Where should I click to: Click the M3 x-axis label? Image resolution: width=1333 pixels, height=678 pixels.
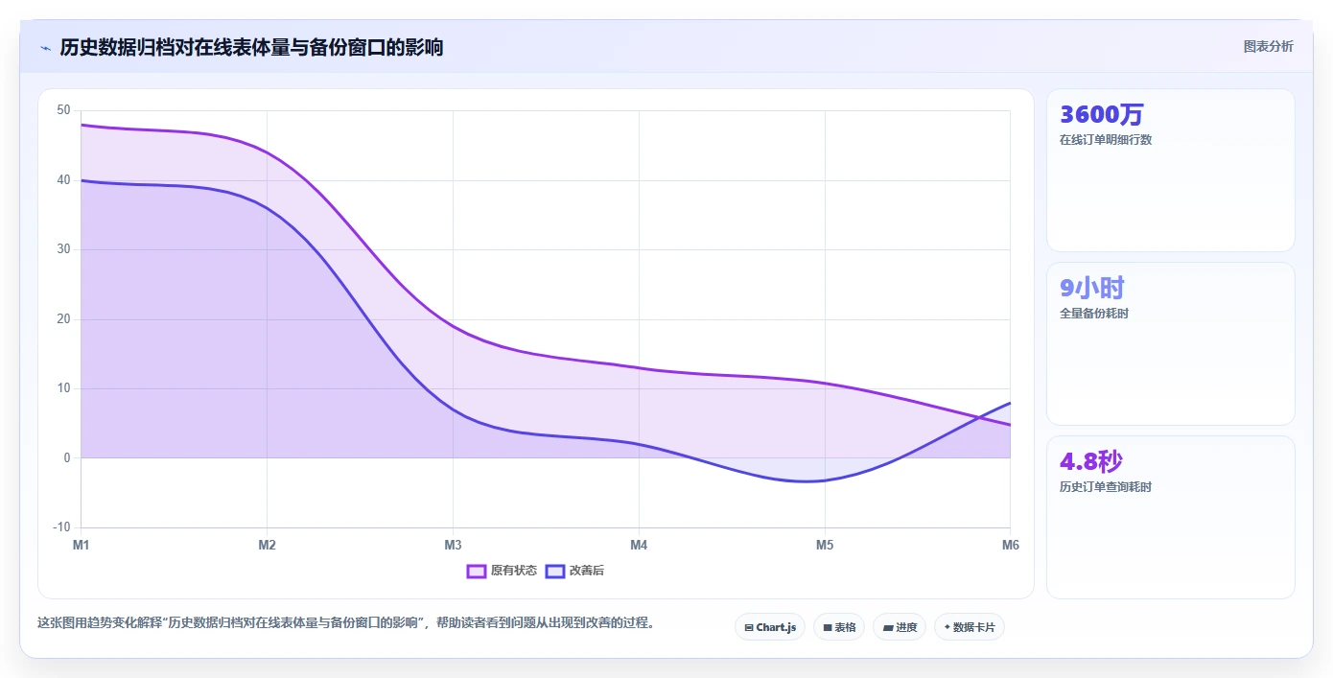pos(453,546)
